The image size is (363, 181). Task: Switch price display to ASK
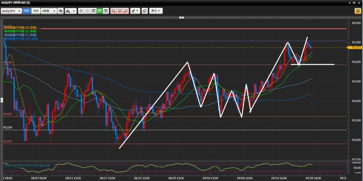pyautogui.click(x=36, y=11)
